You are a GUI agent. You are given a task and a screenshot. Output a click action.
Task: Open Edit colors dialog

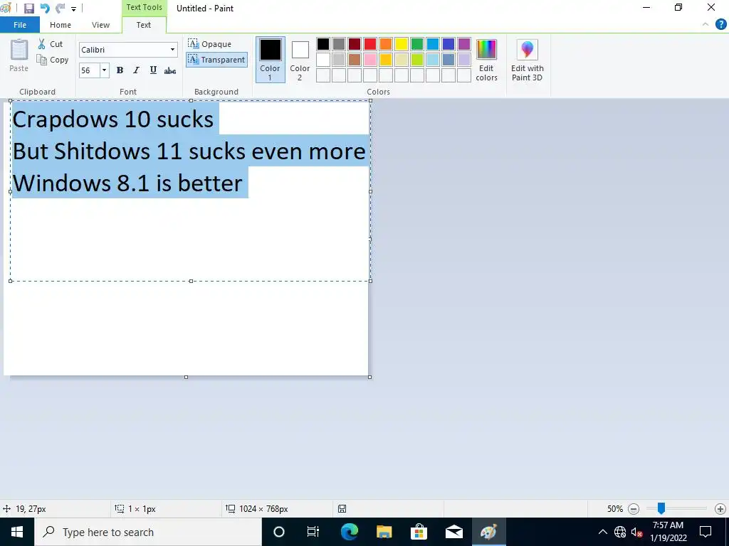[486, 60]
